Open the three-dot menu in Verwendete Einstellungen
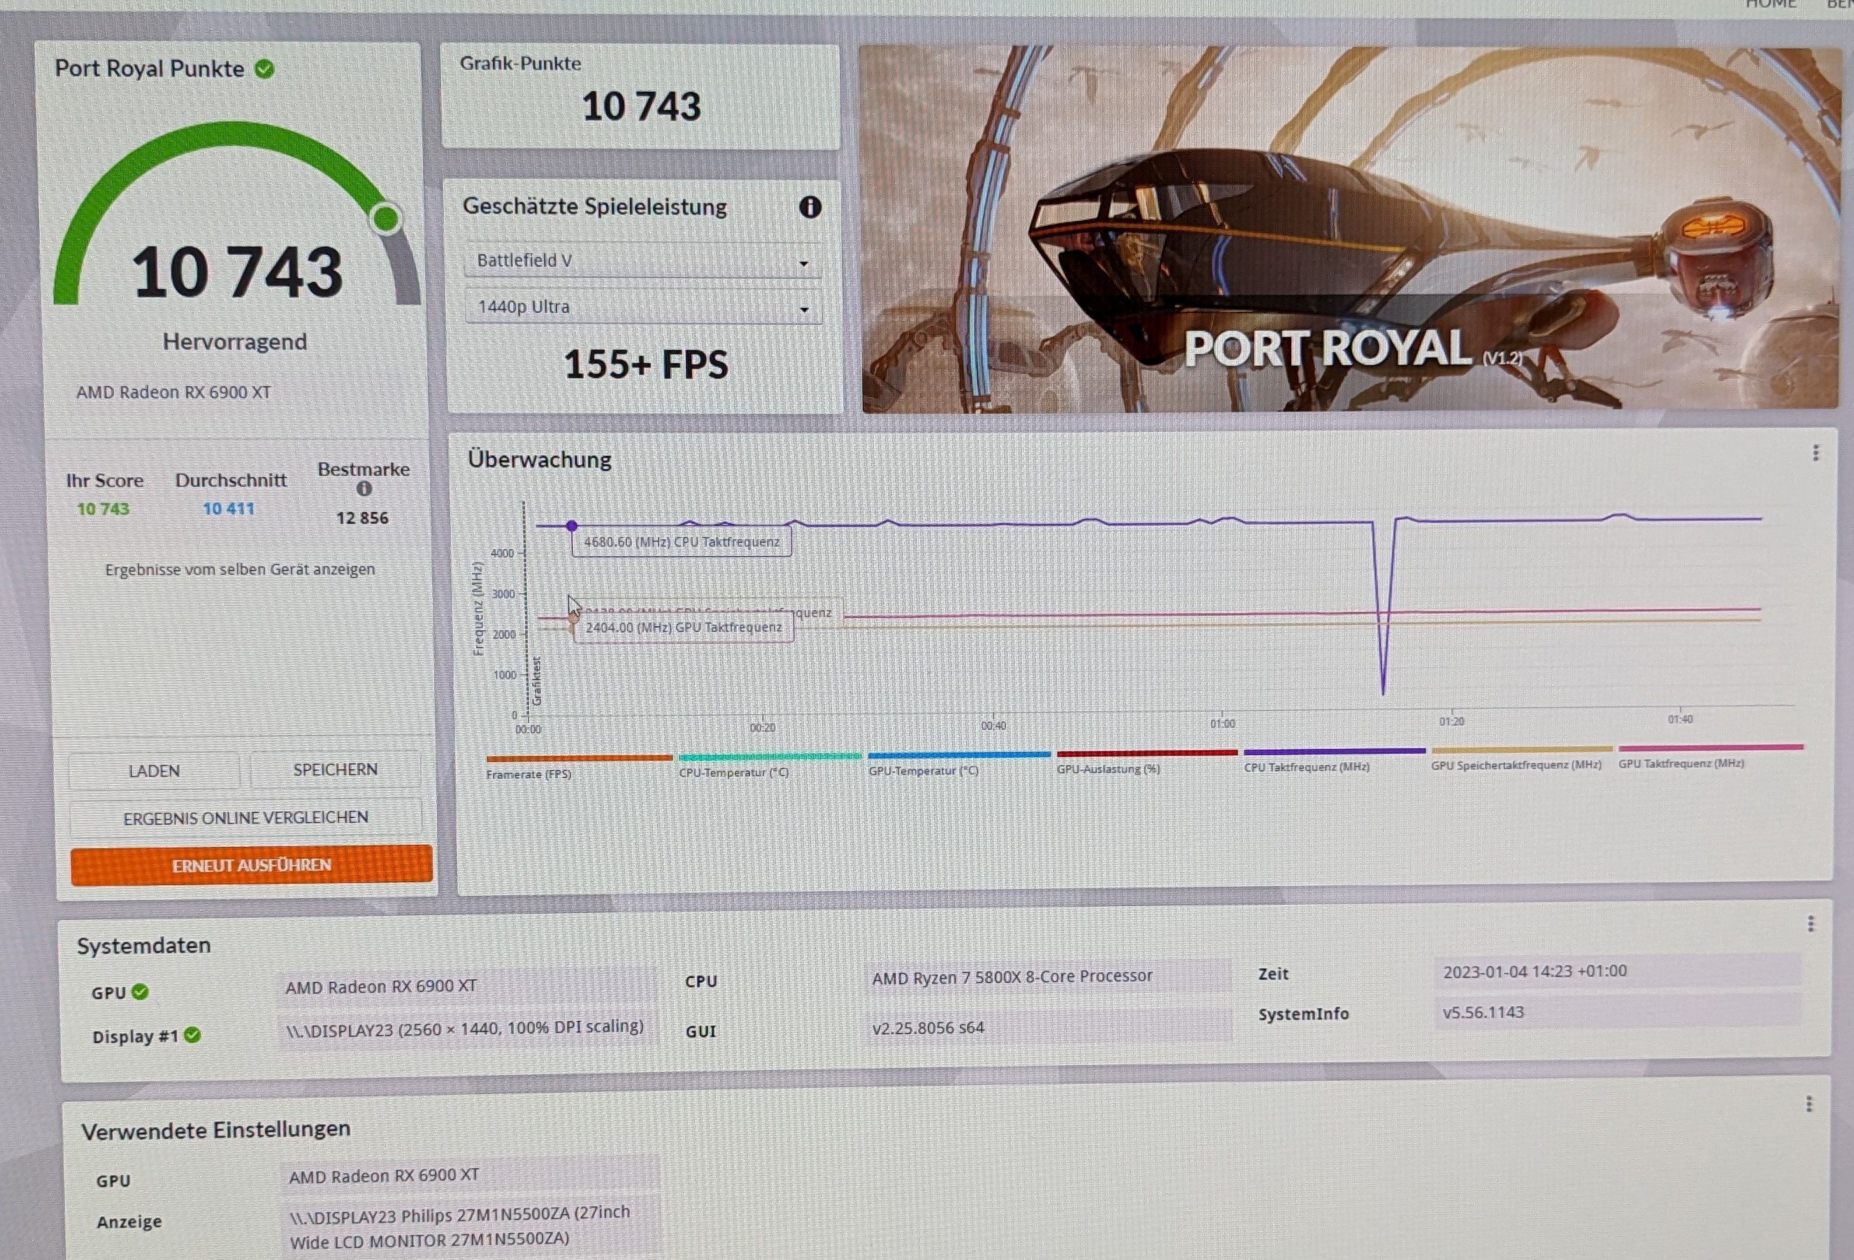 tap(1809, 1104)
